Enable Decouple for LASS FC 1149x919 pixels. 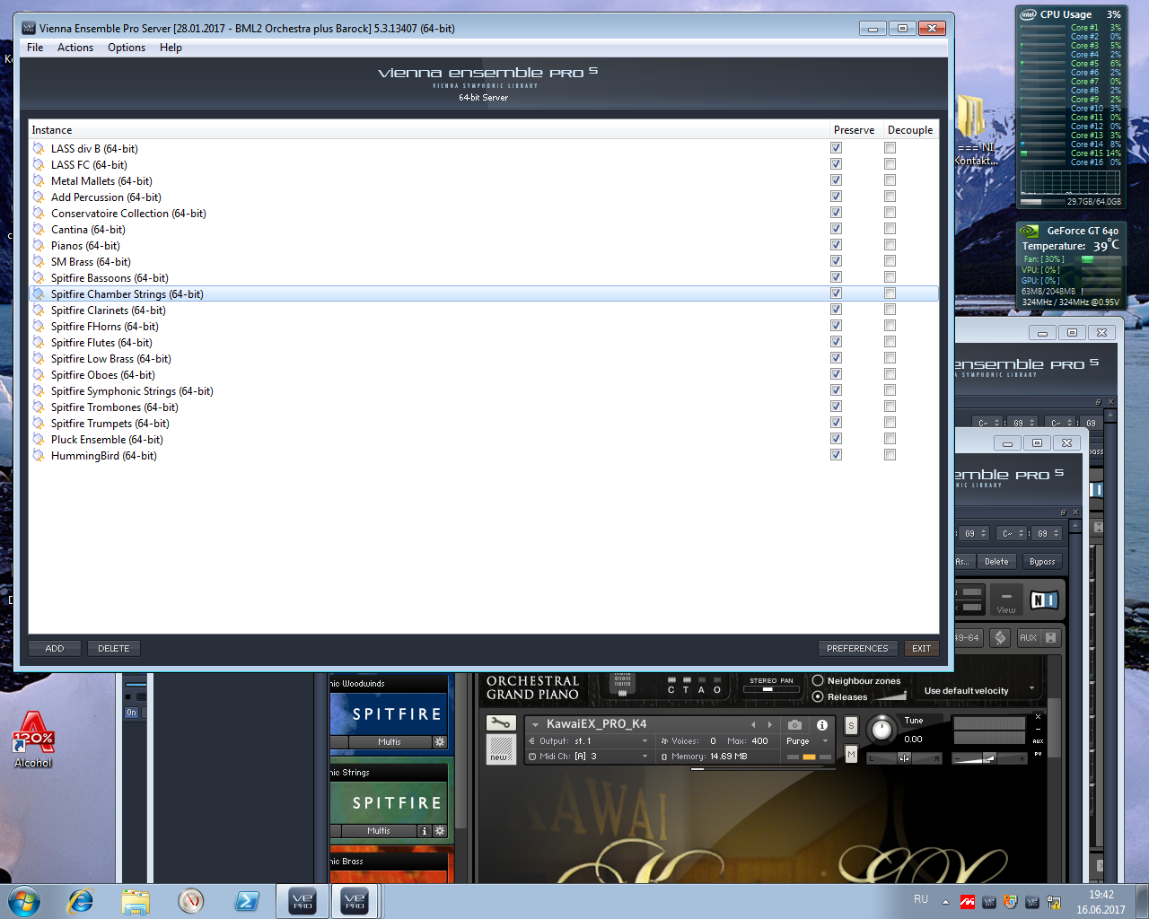pos(890,164)
